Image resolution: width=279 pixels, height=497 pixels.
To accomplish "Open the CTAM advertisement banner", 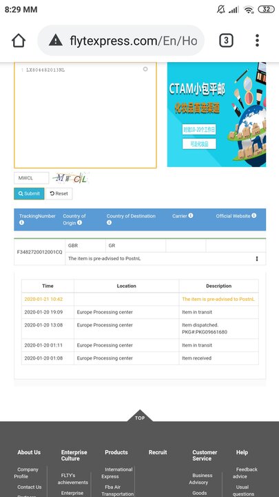I will (216, 115).
